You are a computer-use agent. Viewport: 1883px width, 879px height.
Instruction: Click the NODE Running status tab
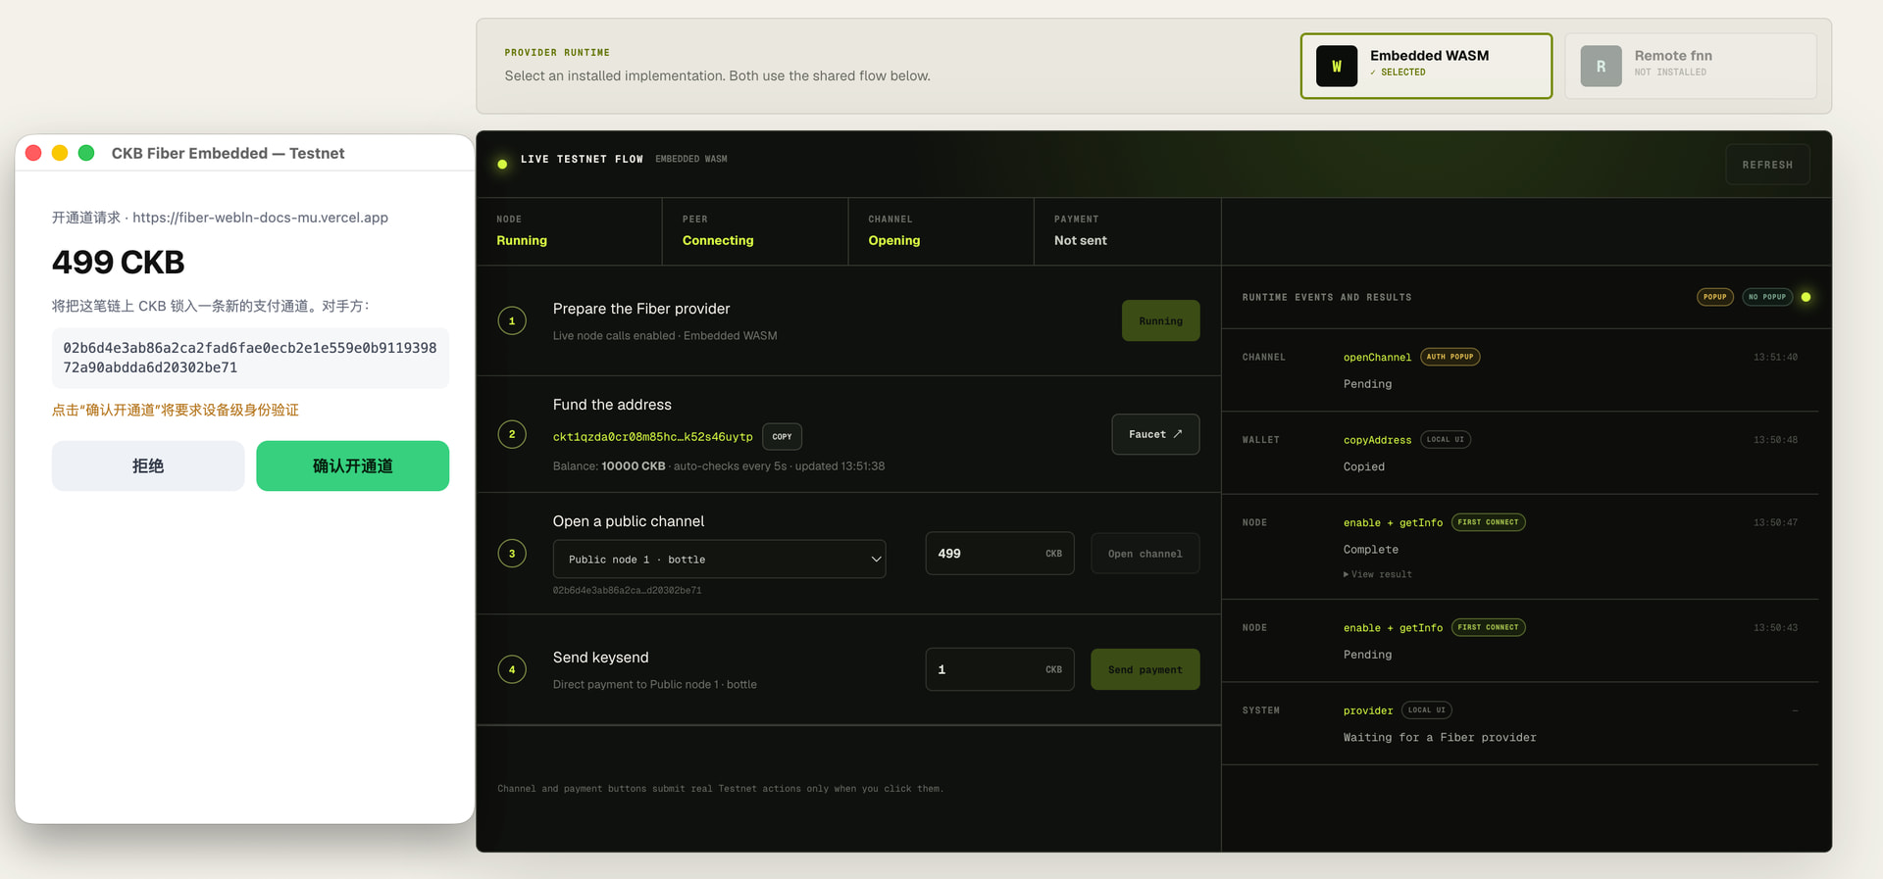pos(569,231)
